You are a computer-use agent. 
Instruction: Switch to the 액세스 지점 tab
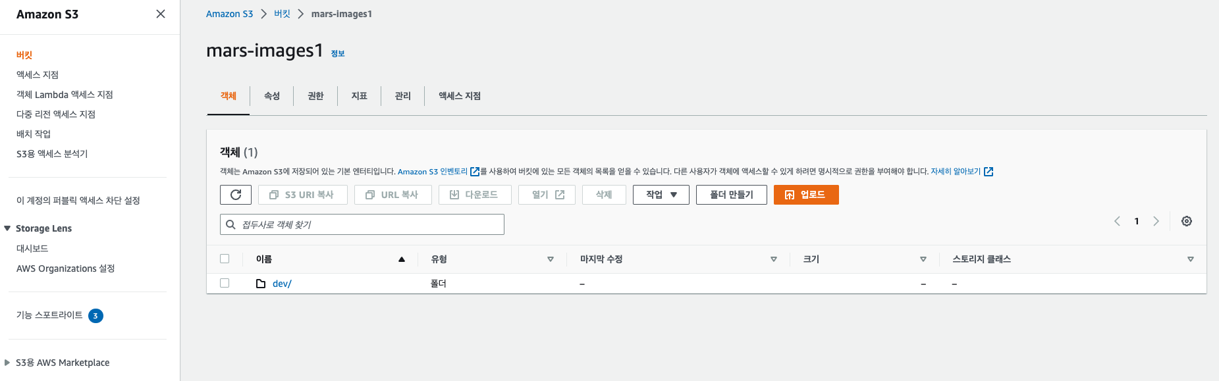tap(460, 96)
